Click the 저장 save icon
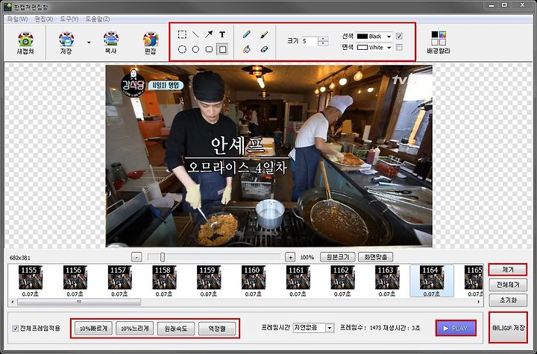Image resolution: width=537 pixels, height=354 pixels. point(66,43)
